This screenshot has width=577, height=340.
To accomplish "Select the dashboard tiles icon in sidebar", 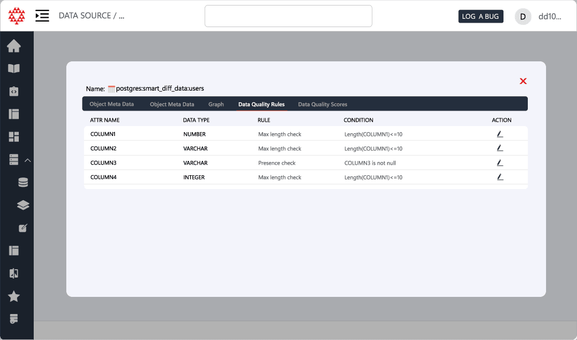I will pyautogui.click(x=13, y=137).
